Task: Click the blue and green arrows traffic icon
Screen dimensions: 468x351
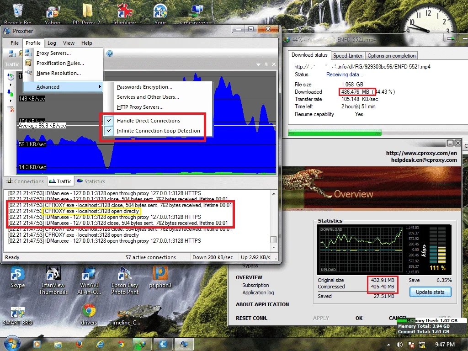Action: point(11,93)
